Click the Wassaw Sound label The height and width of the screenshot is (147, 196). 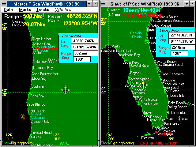pos(167,17)
